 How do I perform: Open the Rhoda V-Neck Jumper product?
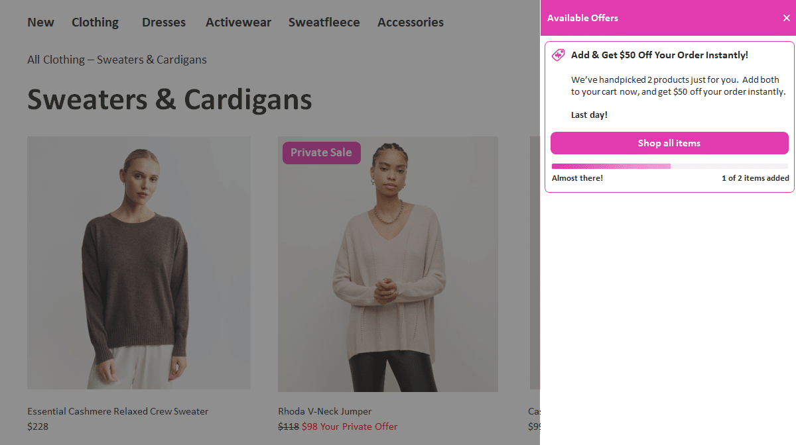pos(324,411)
